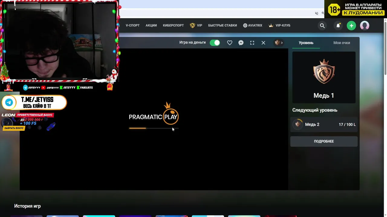Open the AVIATRIX menu item

pos(255,26)
